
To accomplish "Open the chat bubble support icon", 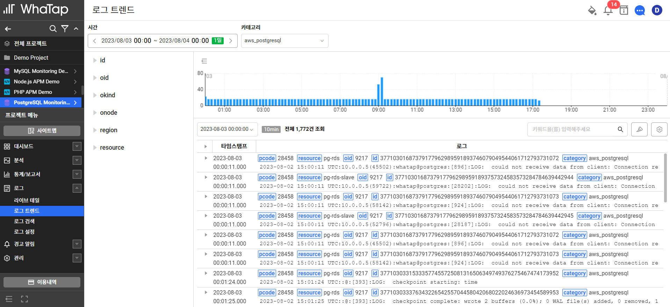I will click(x=640, y=10).
